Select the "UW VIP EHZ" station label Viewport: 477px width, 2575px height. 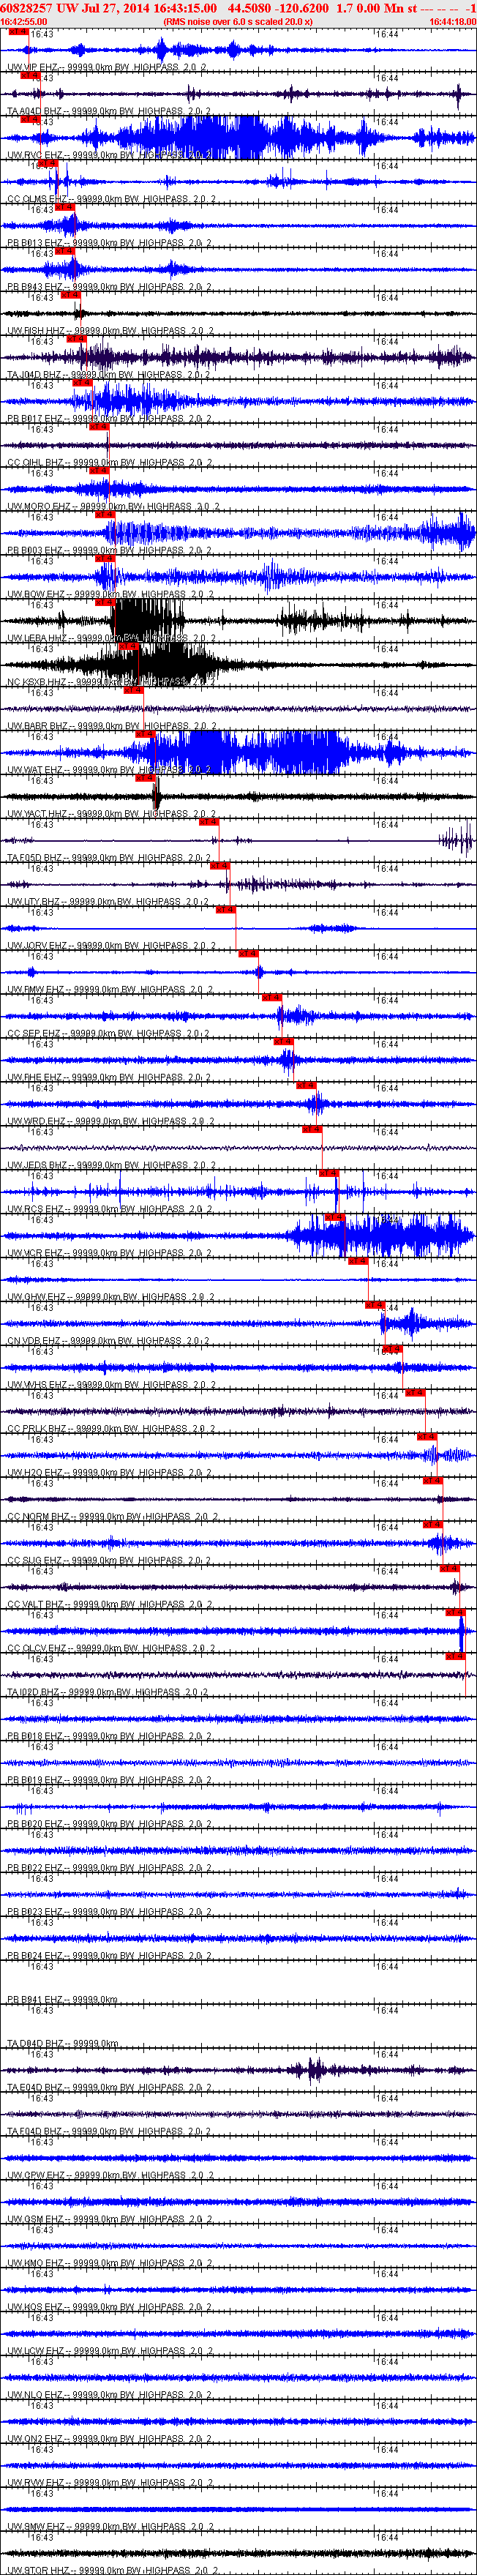[x=34, y=67]
